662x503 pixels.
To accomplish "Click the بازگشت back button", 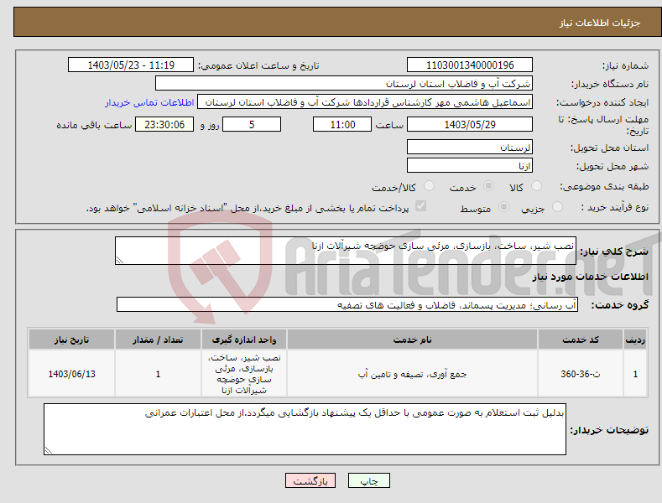I will (310, 480).
